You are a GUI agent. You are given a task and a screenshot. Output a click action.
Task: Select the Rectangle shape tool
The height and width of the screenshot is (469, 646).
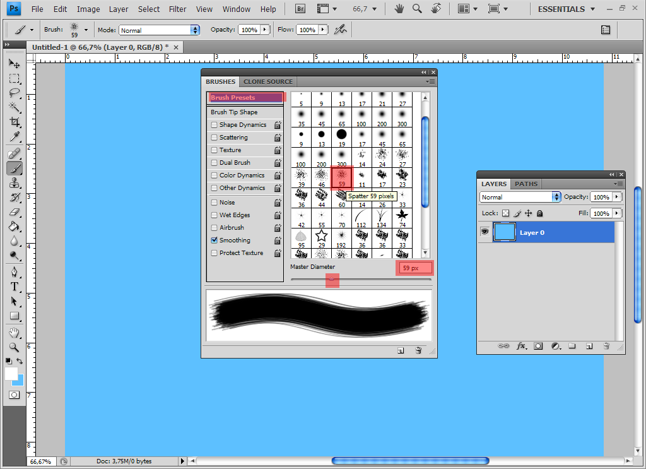click(14, 316)
